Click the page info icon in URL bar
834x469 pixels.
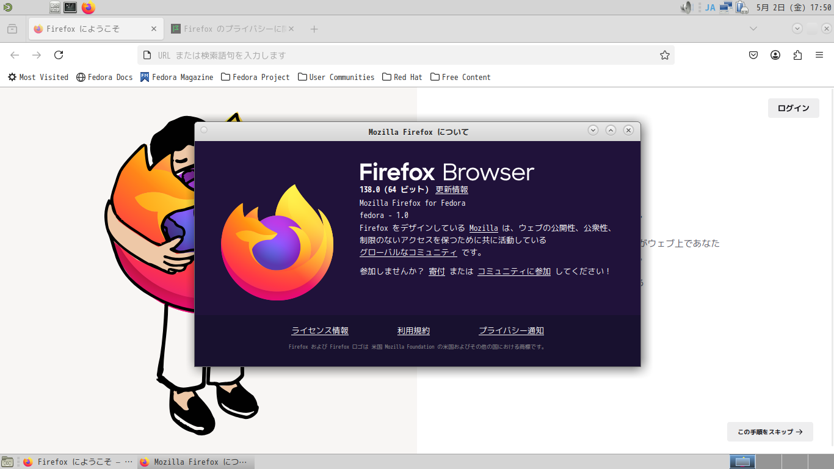(x=147, y=55)
